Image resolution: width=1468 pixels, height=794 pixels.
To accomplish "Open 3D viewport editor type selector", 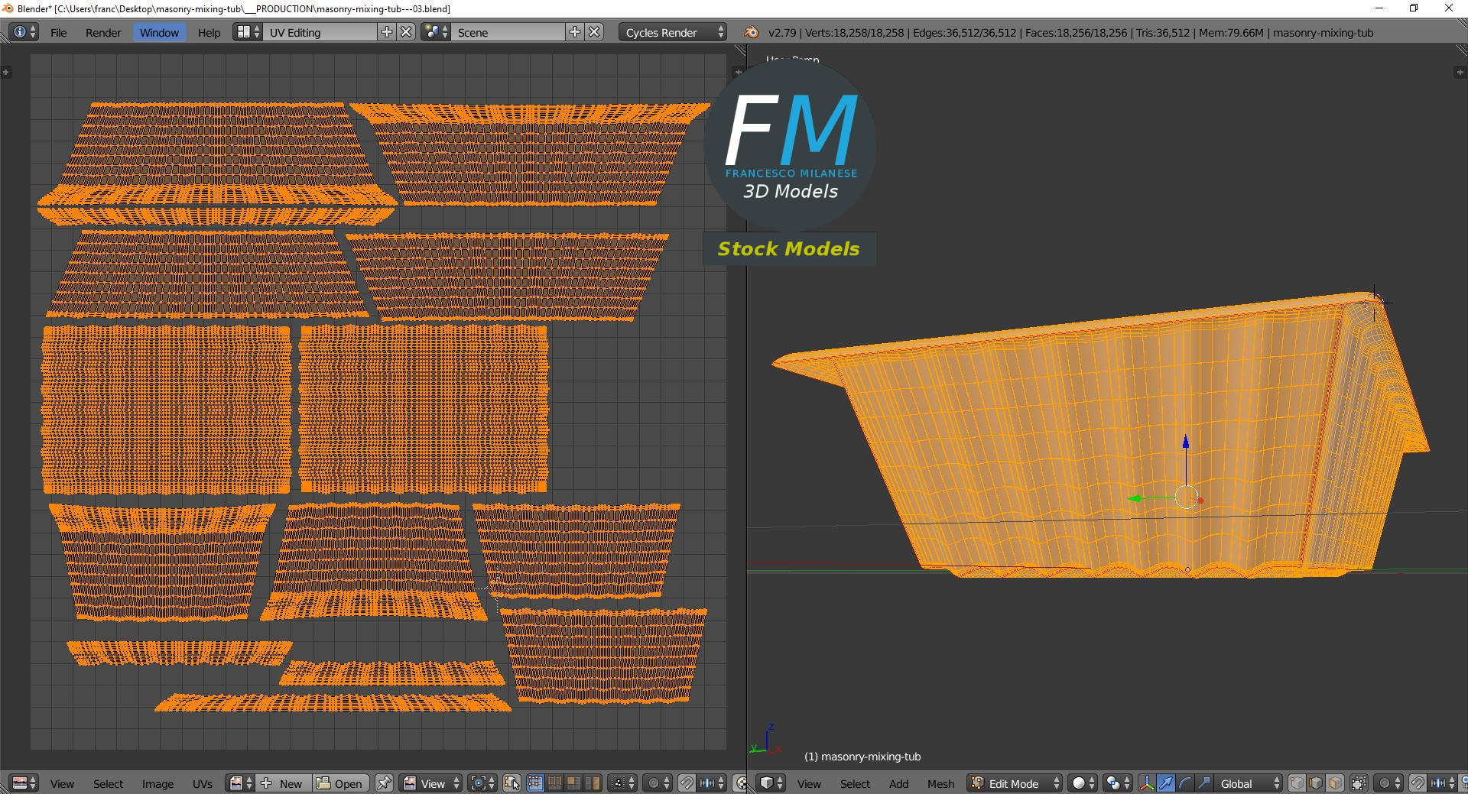I will click(771, 783).
